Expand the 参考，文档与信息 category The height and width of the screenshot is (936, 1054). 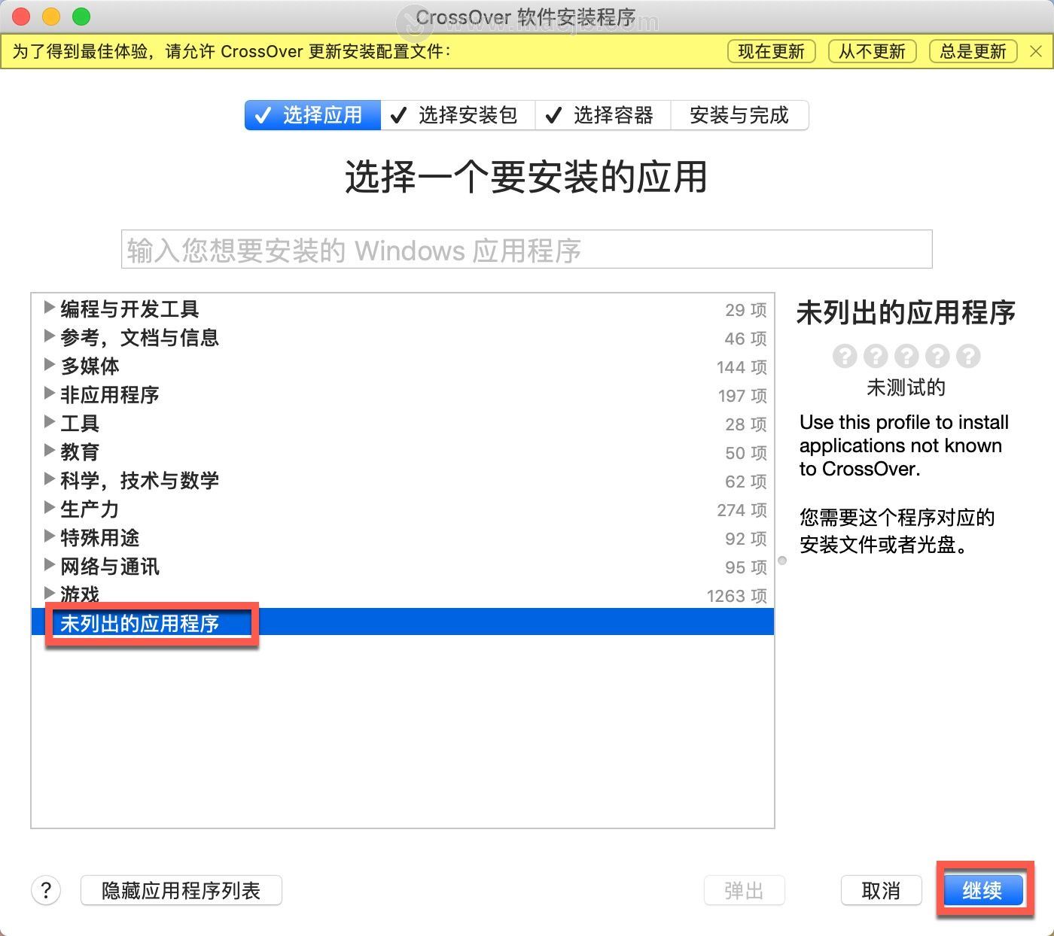coord(49,336)
